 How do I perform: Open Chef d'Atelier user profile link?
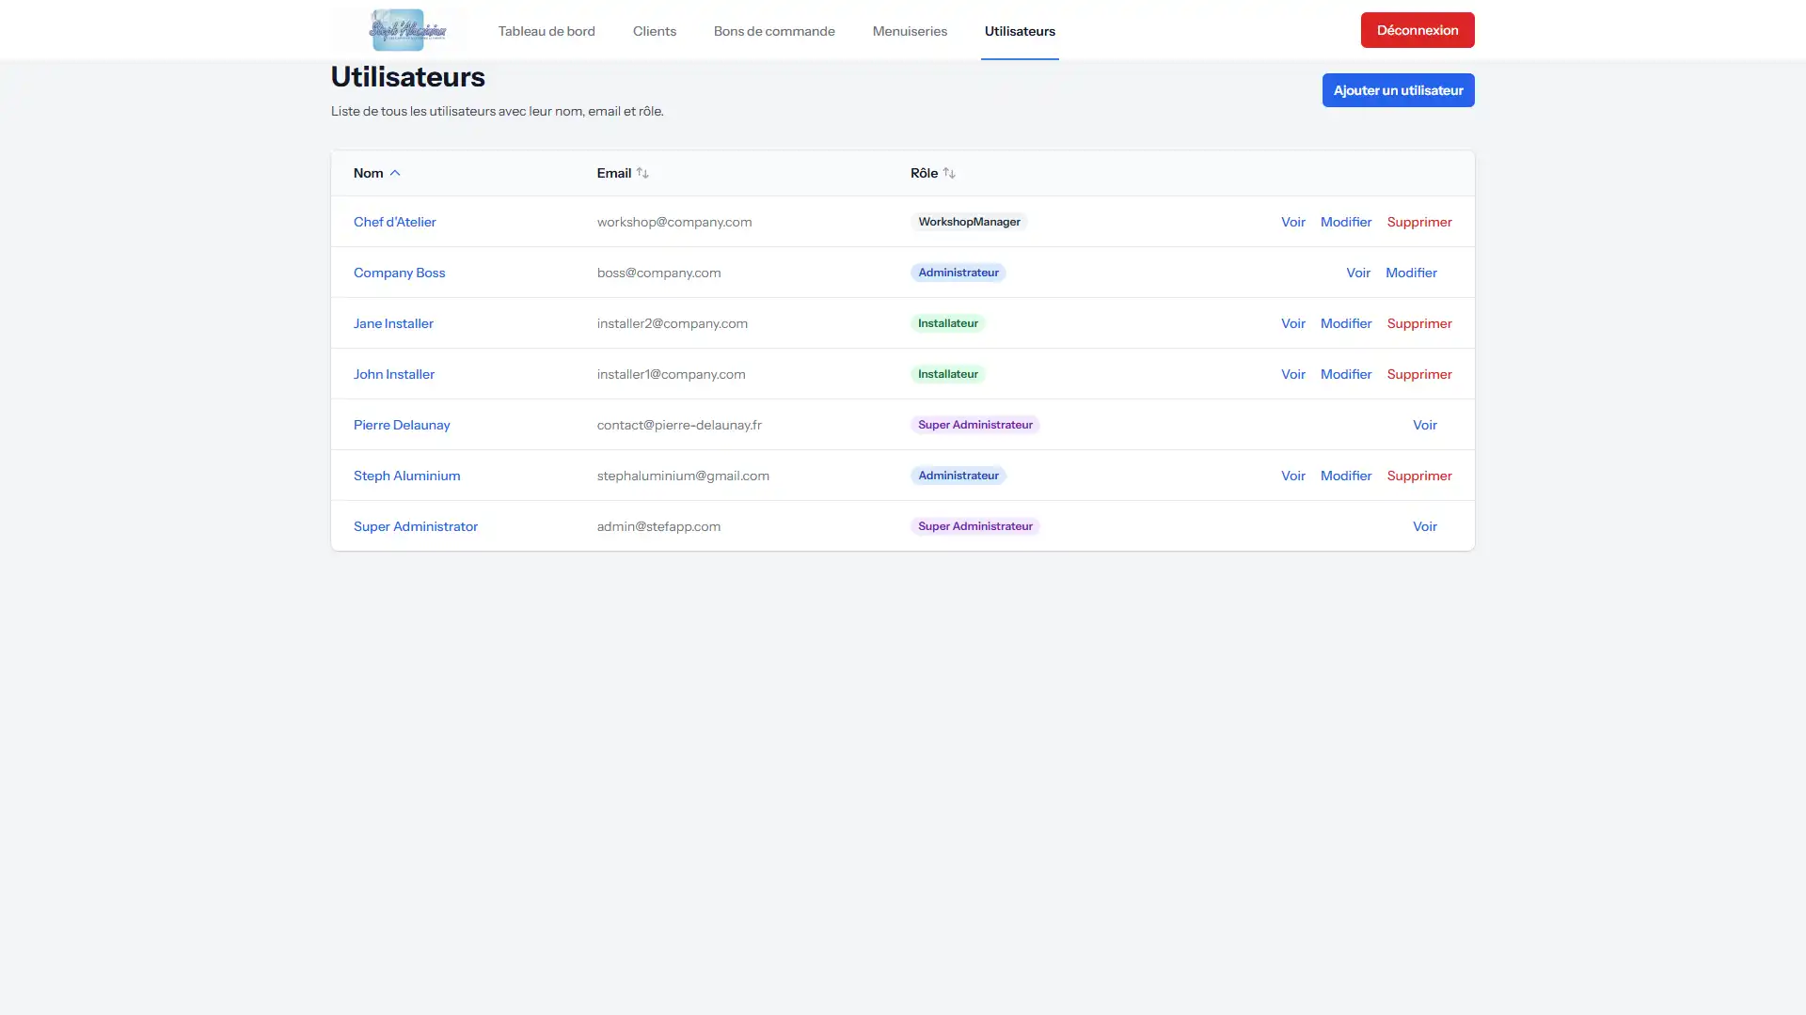(395, 222)
